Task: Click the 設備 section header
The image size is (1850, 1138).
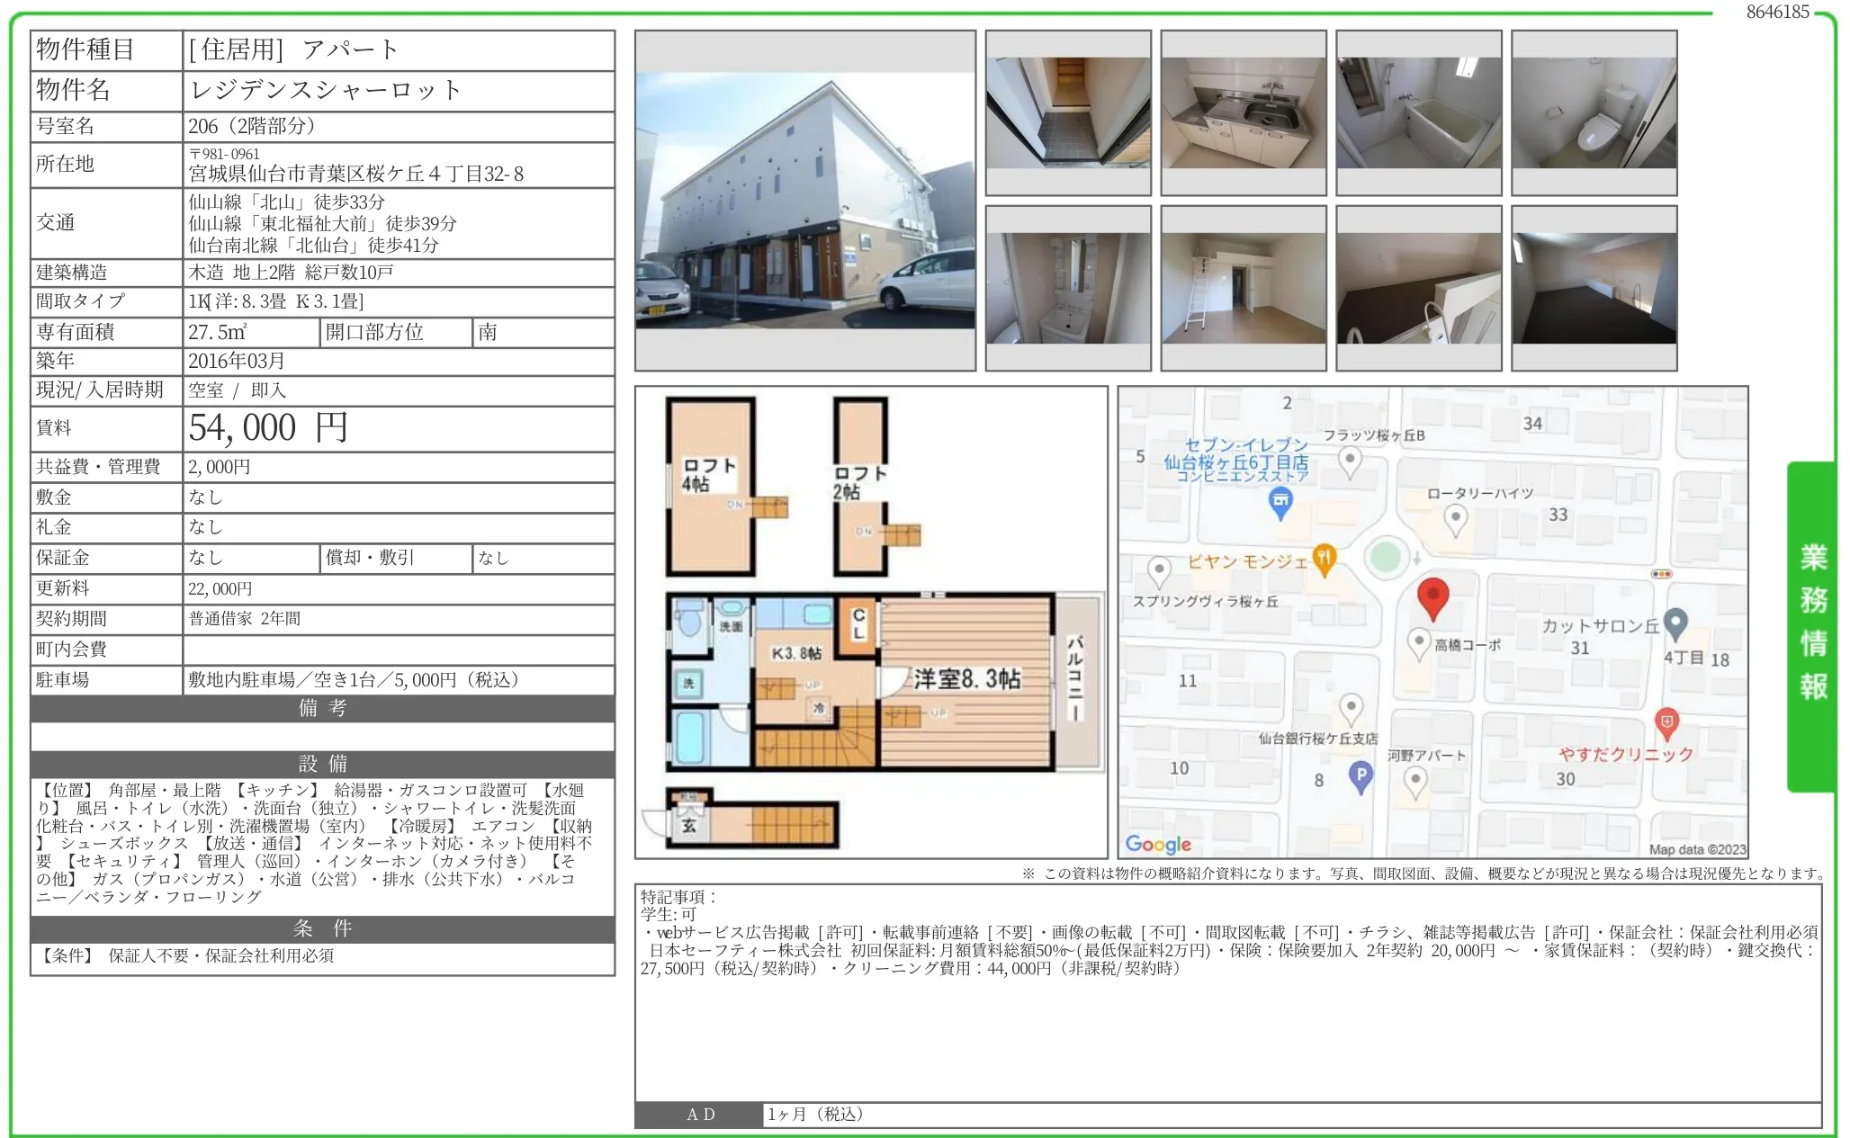Action: 322,764
